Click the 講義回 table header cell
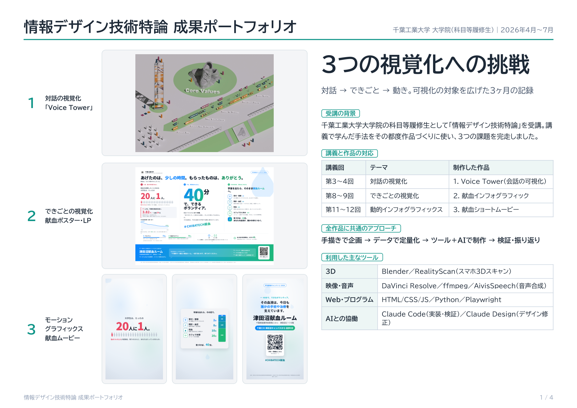Image resolution: width=577 pixels, height=408 pixels. coord(344,168)
